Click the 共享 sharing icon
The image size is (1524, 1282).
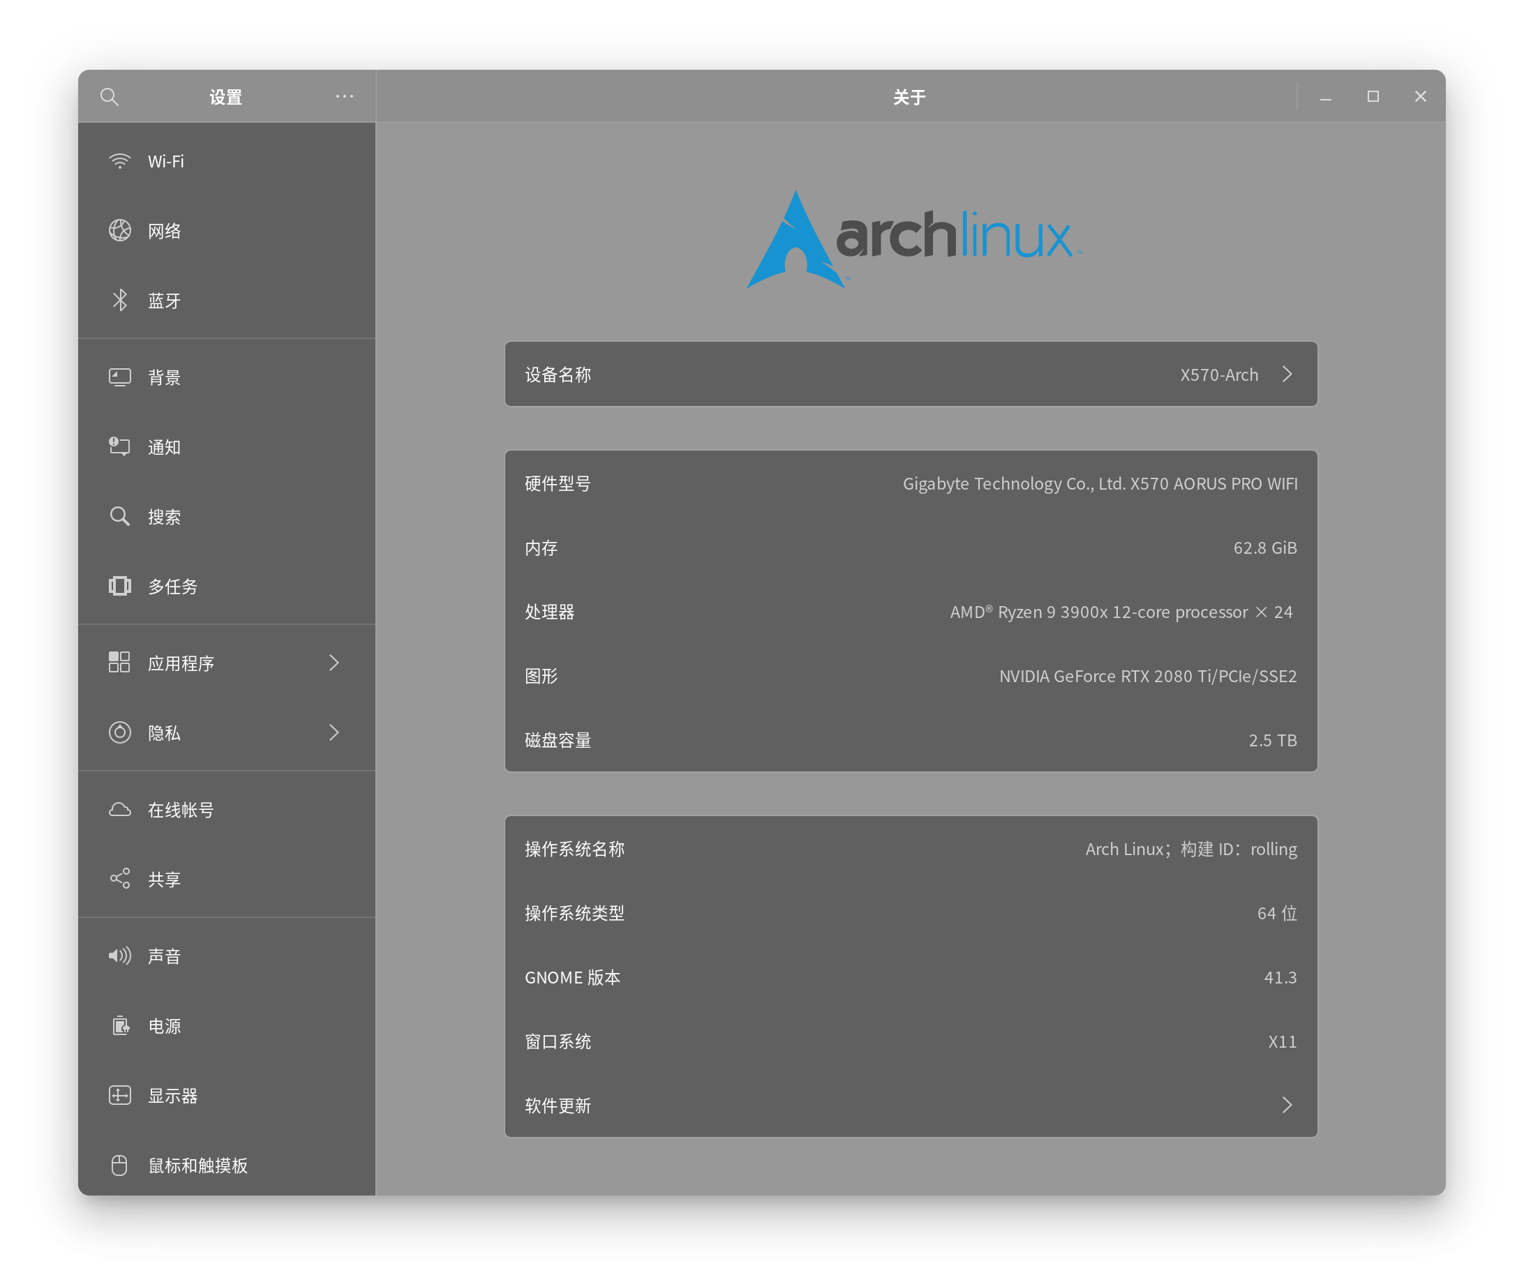point(119,878)
